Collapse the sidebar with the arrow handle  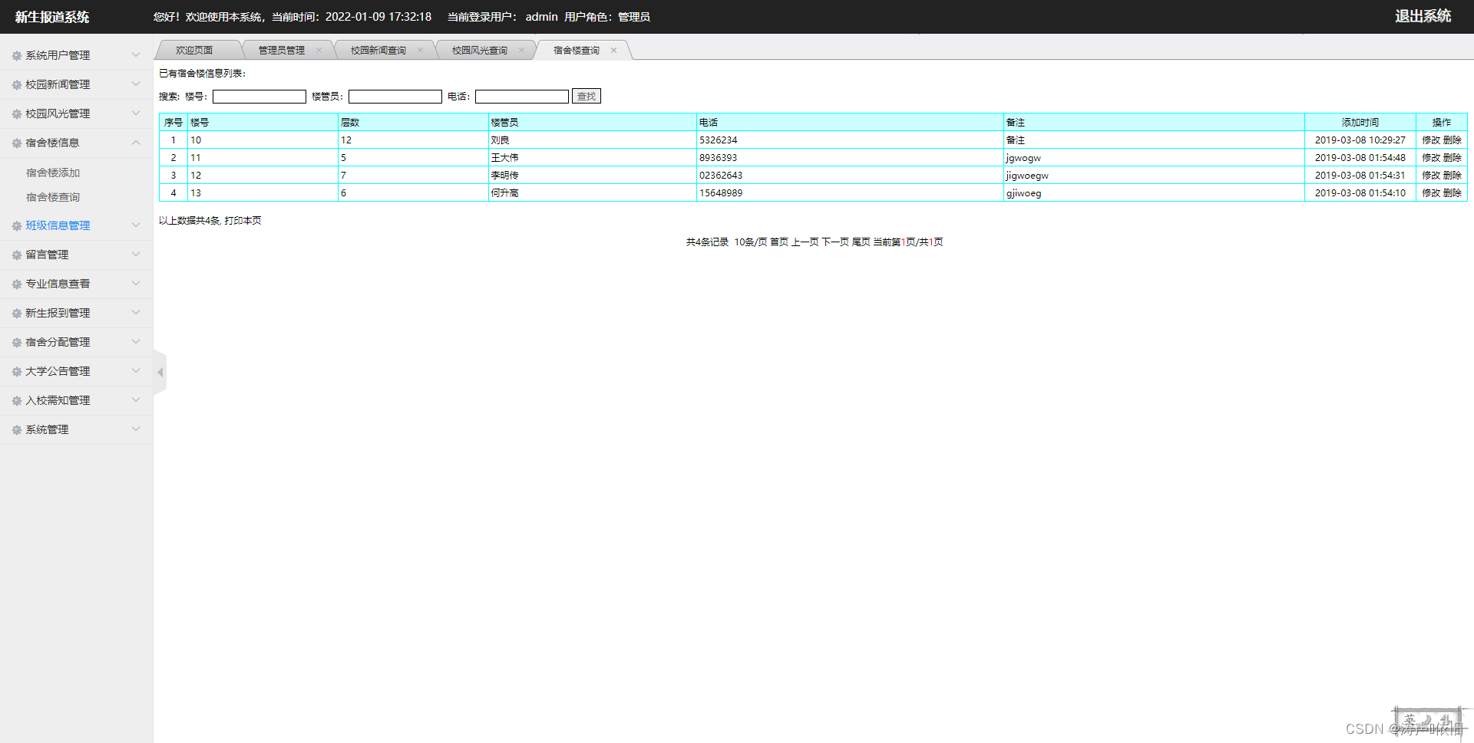pos(160,373)
